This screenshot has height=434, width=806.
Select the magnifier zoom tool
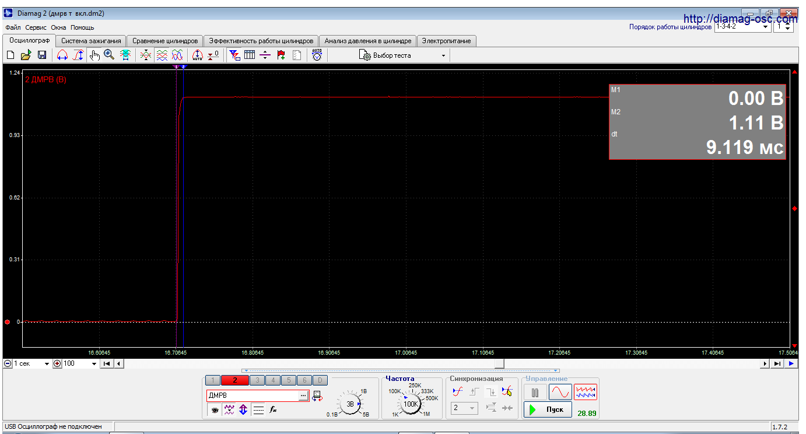(x=109, y=55)
